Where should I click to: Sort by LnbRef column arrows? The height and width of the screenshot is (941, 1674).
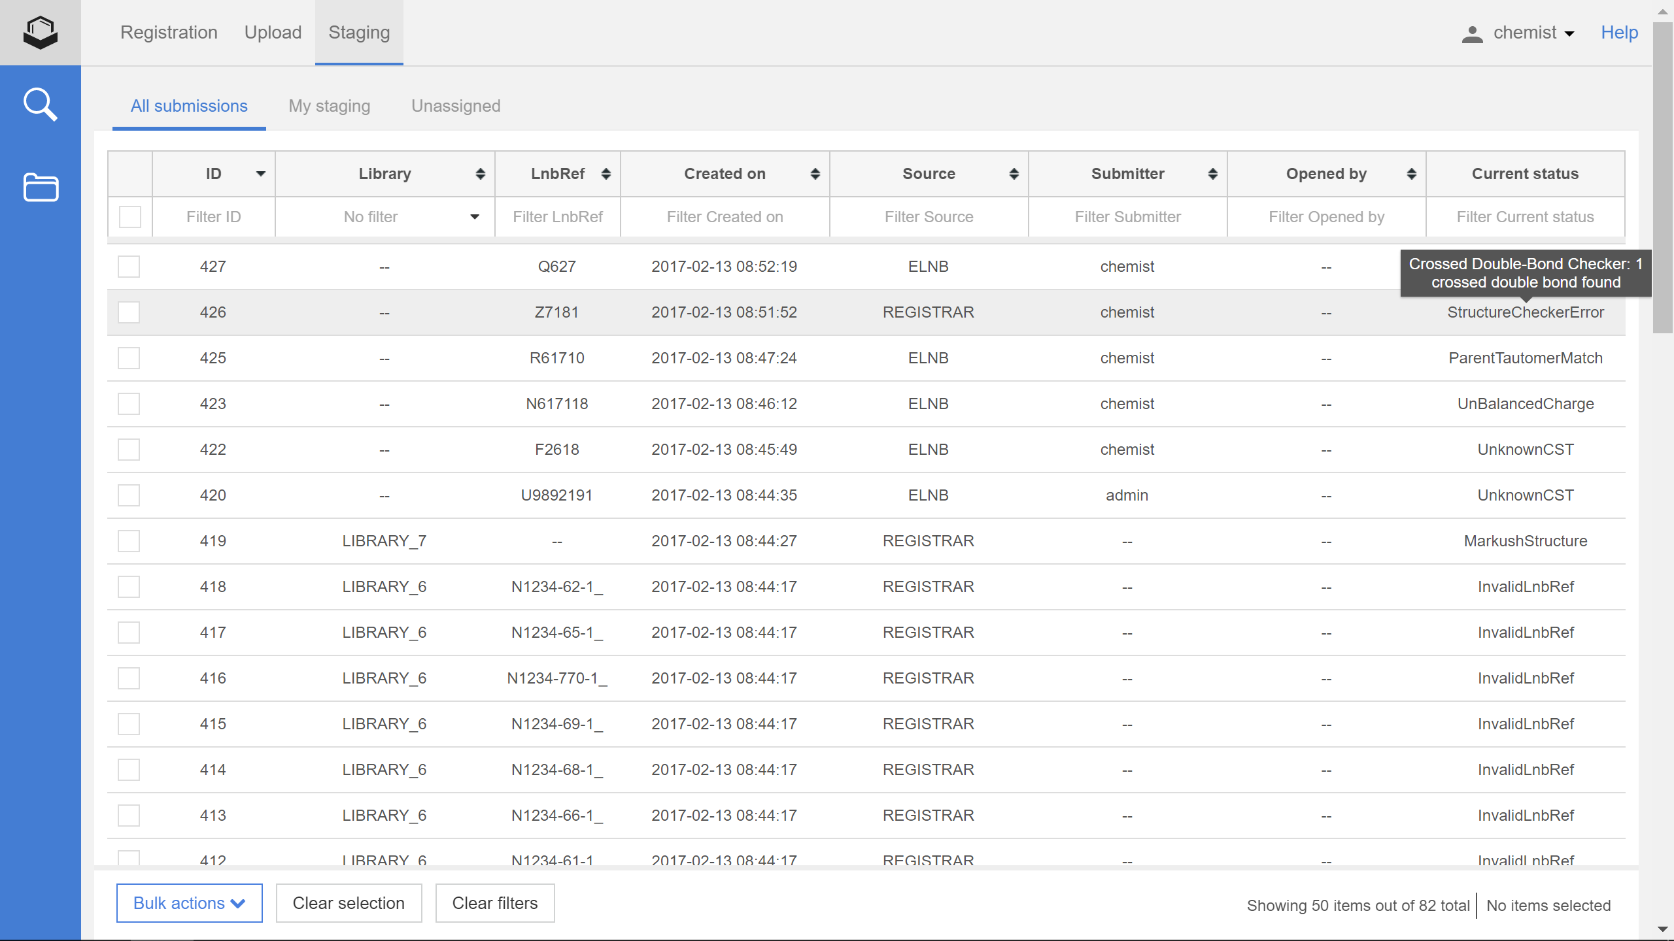point(606,174)
